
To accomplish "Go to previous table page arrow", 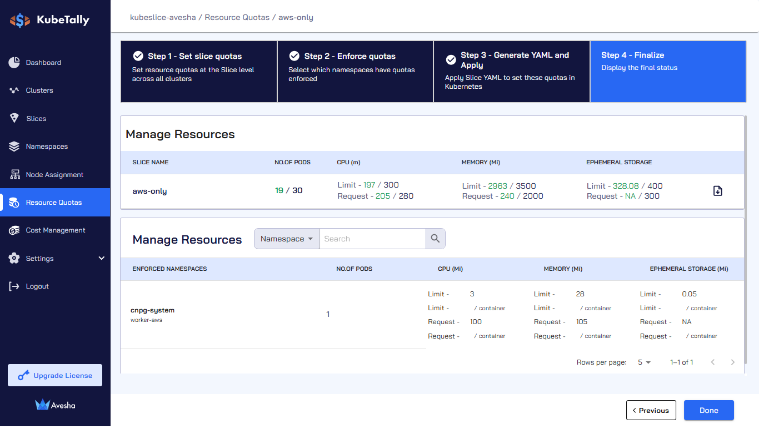I will [x=713, y=362].
